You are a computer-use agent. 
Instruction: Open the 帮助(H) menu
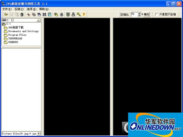[44, 9]
